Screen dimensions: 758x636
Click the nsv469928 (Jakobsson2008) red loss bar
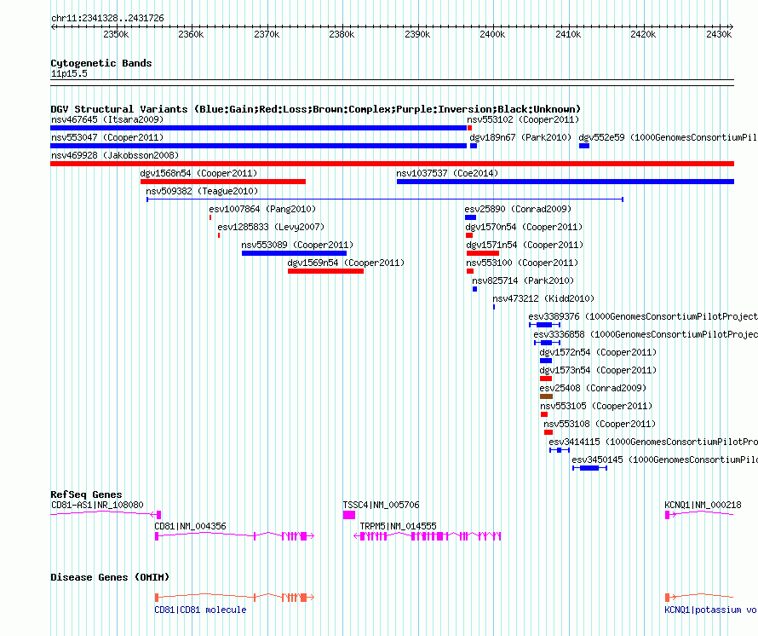tap(392, 164)
